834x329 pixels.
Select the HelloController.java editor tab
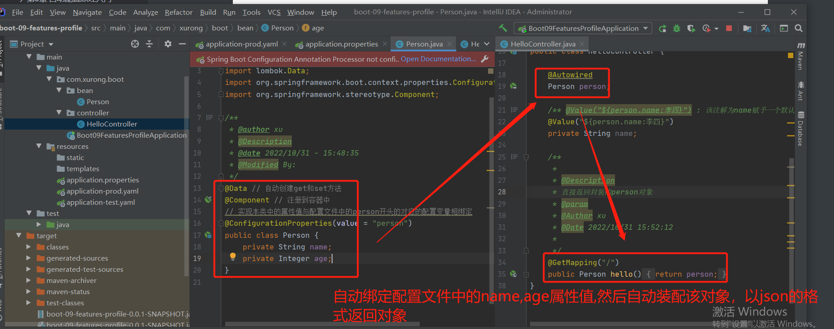coord(543,44)
